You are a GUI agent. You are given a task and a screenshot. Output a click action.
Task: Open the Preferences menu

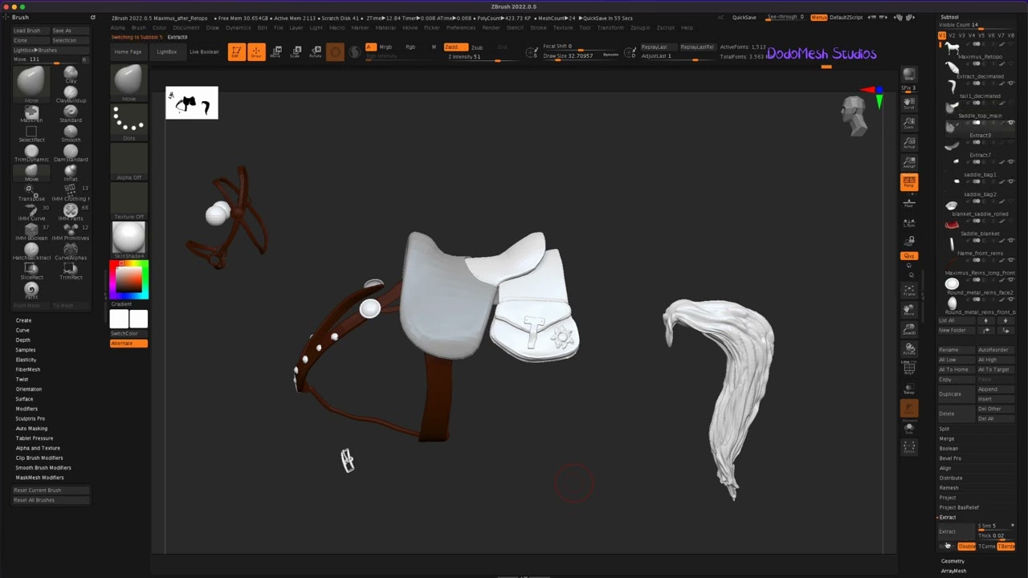pyautogui.click(x=460, y=27)
